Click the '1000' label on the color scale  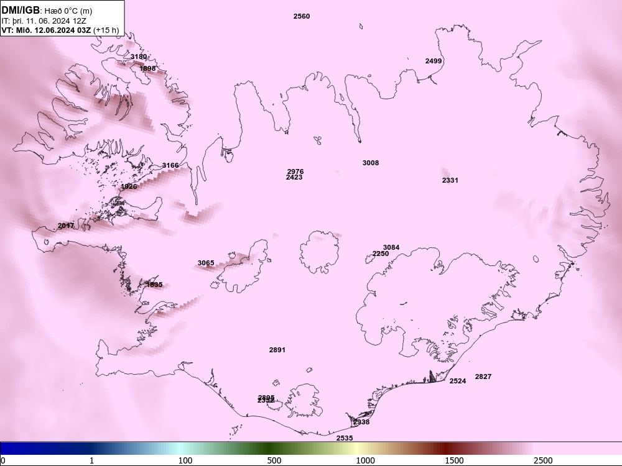[x=365, y=461]
